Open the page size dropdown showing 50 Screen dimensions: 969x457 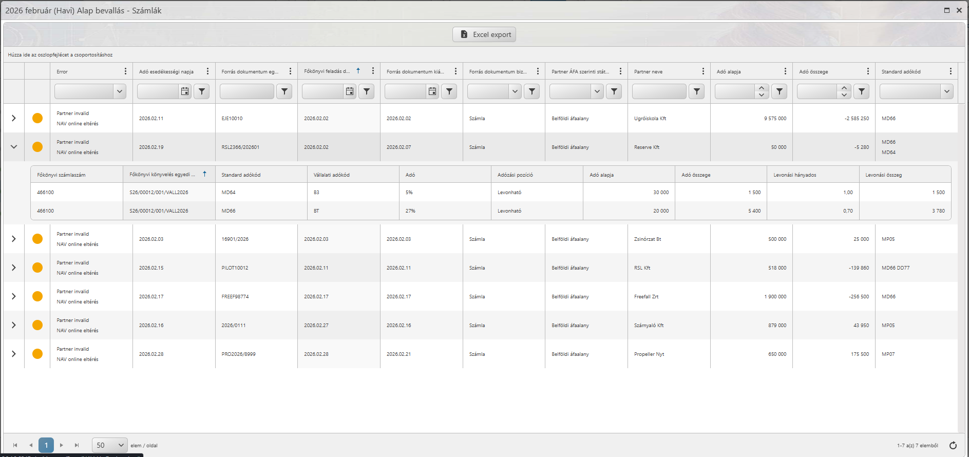click(110, 445)
